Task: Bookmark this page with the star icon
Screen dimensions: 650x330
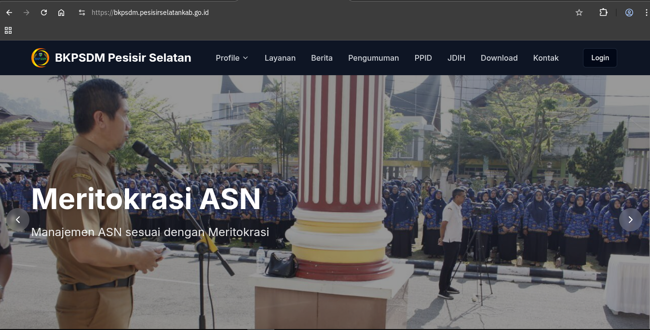Action: [x=579, y=13]
